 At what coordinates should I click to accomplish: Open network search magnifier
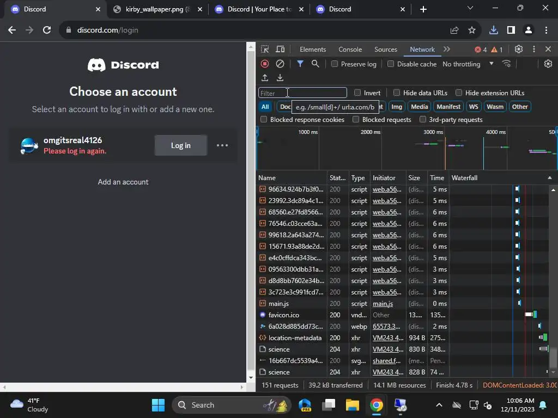[315, 64]
